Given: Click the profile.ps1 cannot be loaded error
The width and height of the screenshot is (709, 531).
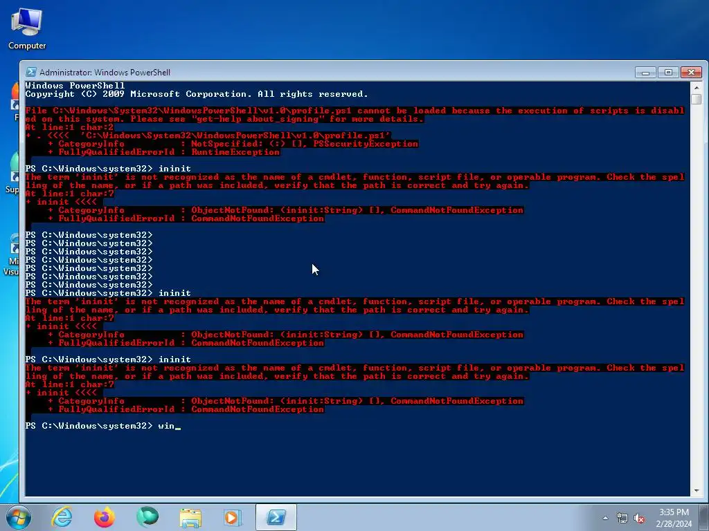Looking at the screenshot, I should pos(355,115).
